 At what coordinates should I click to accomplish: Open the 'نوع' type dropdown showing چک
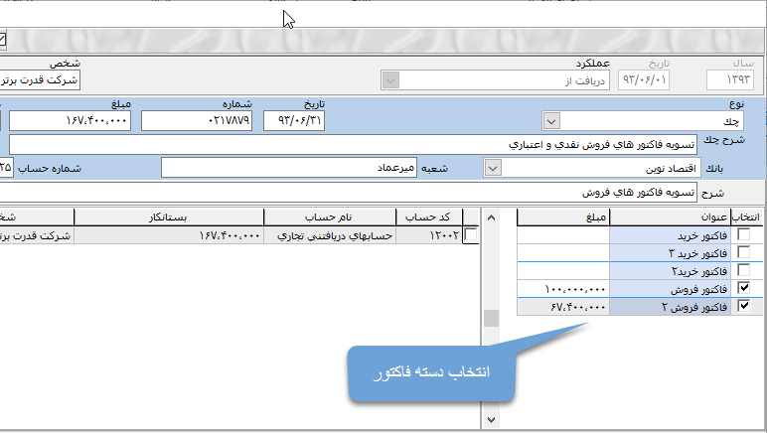click(551, 121)
